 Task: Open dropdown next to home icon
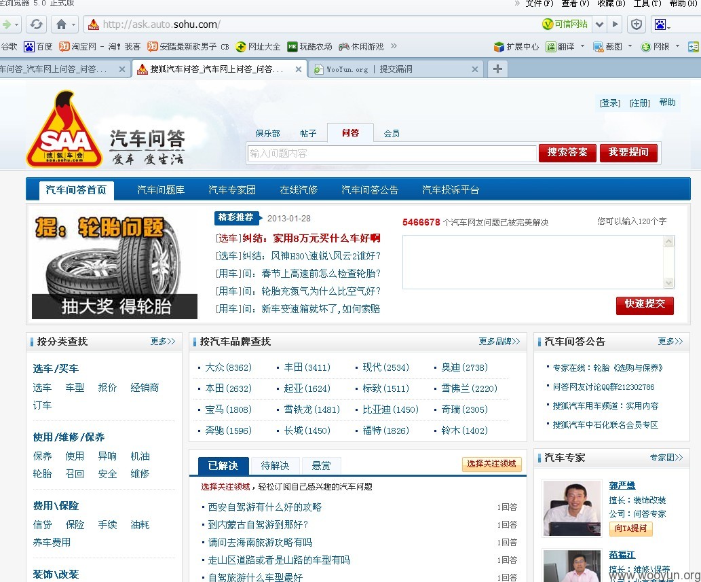point(74,24)
